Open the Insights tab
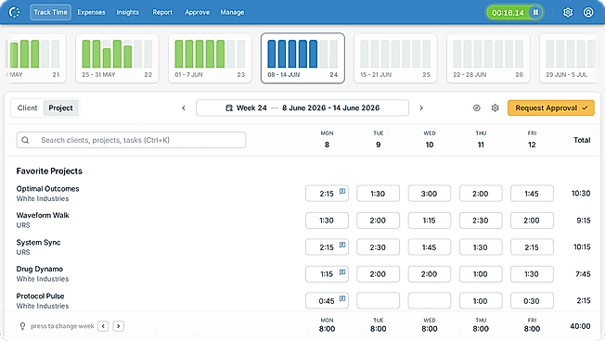 (x=128, y=12)
